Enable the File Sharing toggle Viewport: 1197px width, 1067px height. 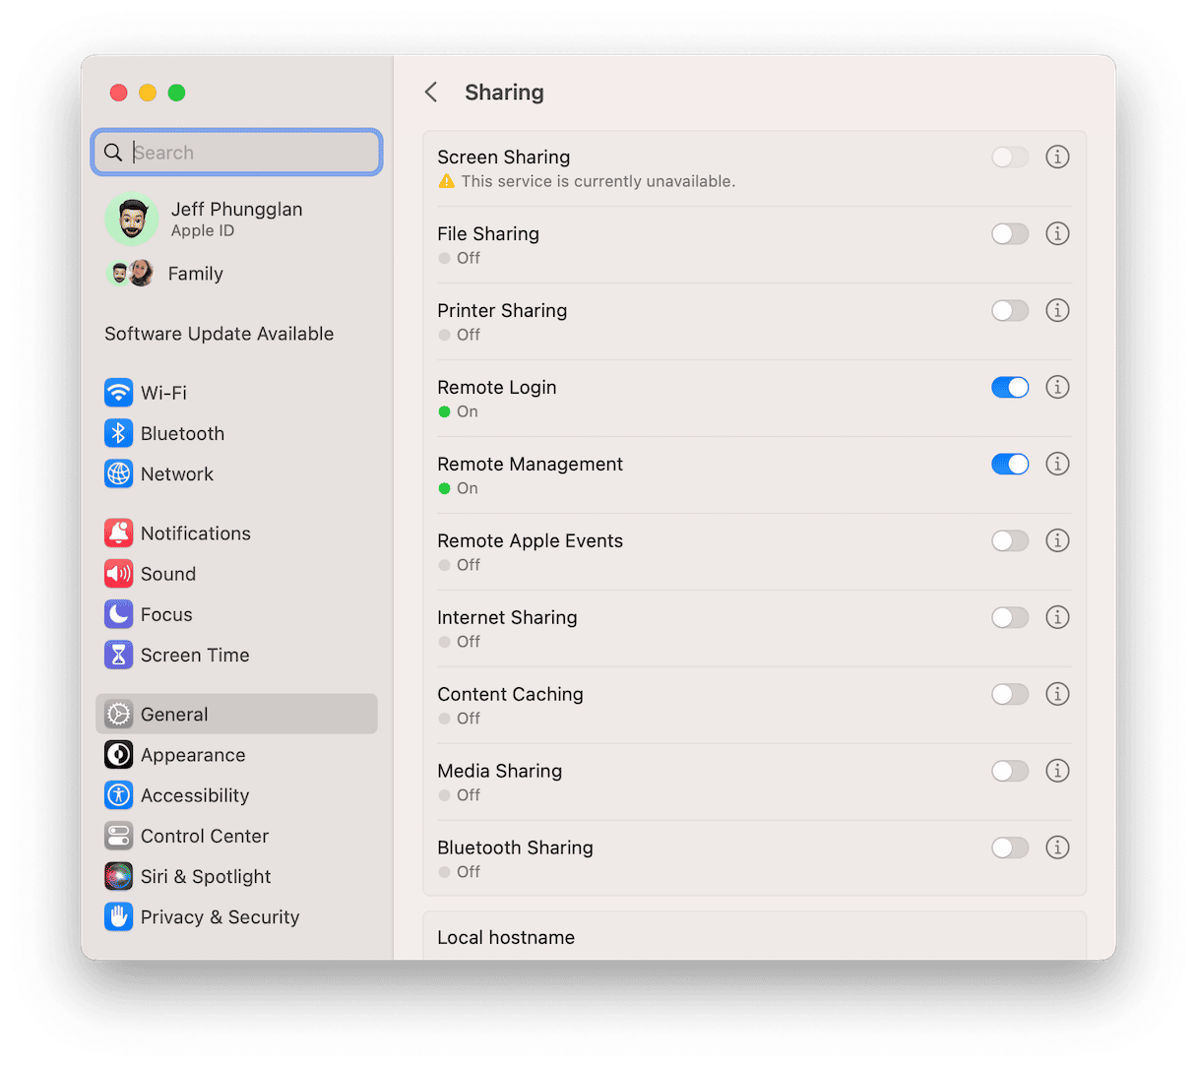coord(1010,233)
